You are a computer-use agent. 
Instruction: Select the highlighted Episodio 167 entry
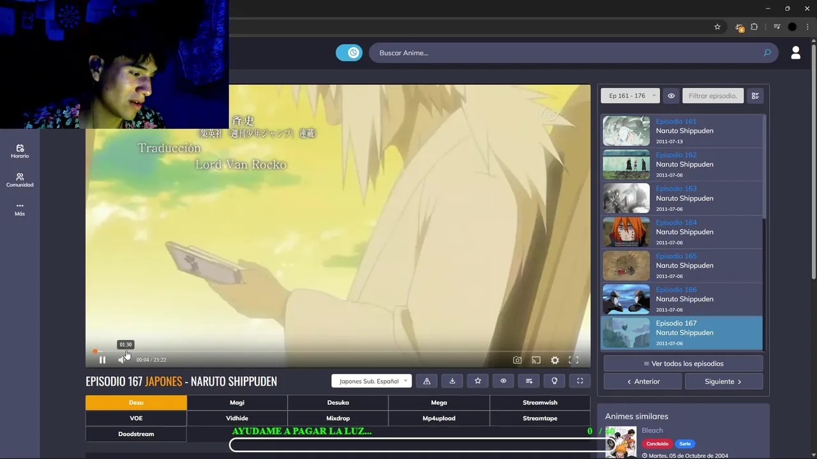click(682, 333)
